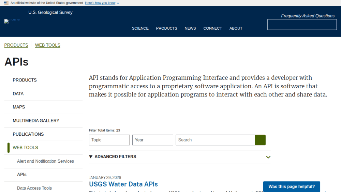The height and width of the screenshot is (192, 341).
Task: Click the Advanced Filters chevron arrow
Action: (268, 157)
